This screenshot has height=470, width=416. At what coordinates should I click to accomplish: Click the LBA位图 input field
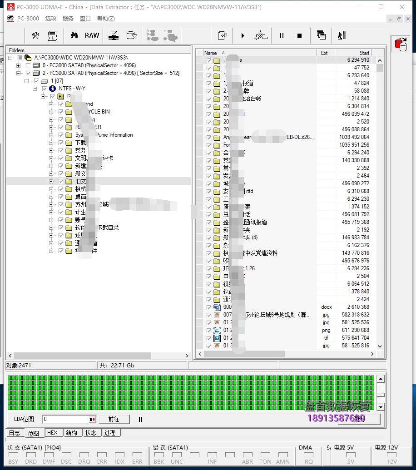[66, 419]
